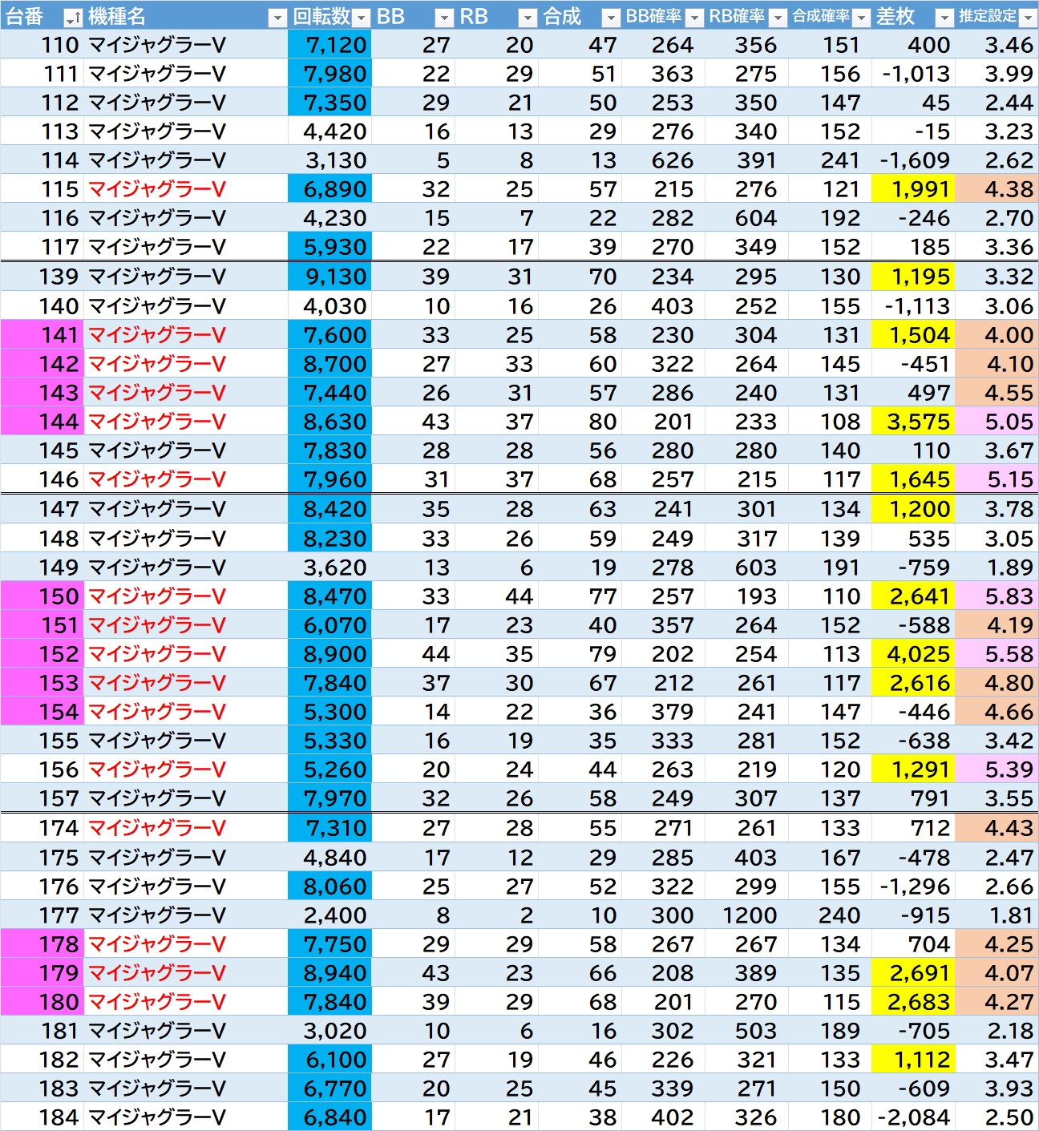This screenshot has width=1039, height=1131.
Task: Select difference cell 2,691
Action: 912,973
